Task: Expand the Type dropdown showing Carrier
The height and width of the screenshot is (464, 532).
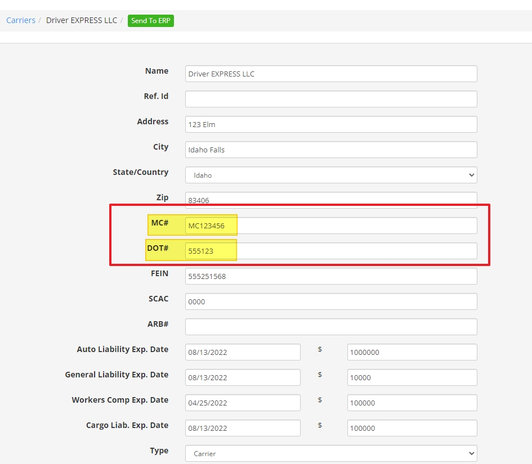Action: point(330,453)
